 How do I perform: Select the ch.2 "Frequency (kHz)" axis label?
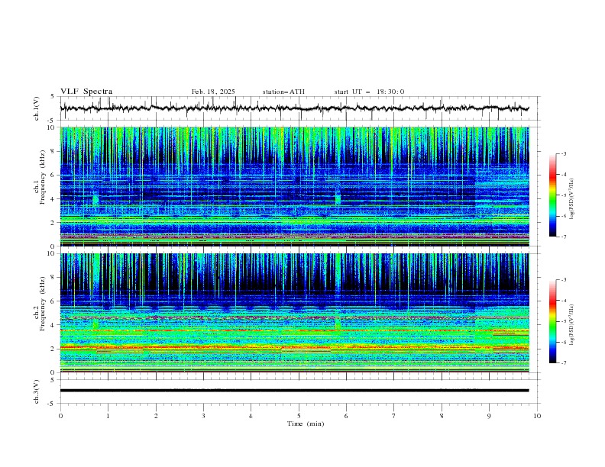43,304
